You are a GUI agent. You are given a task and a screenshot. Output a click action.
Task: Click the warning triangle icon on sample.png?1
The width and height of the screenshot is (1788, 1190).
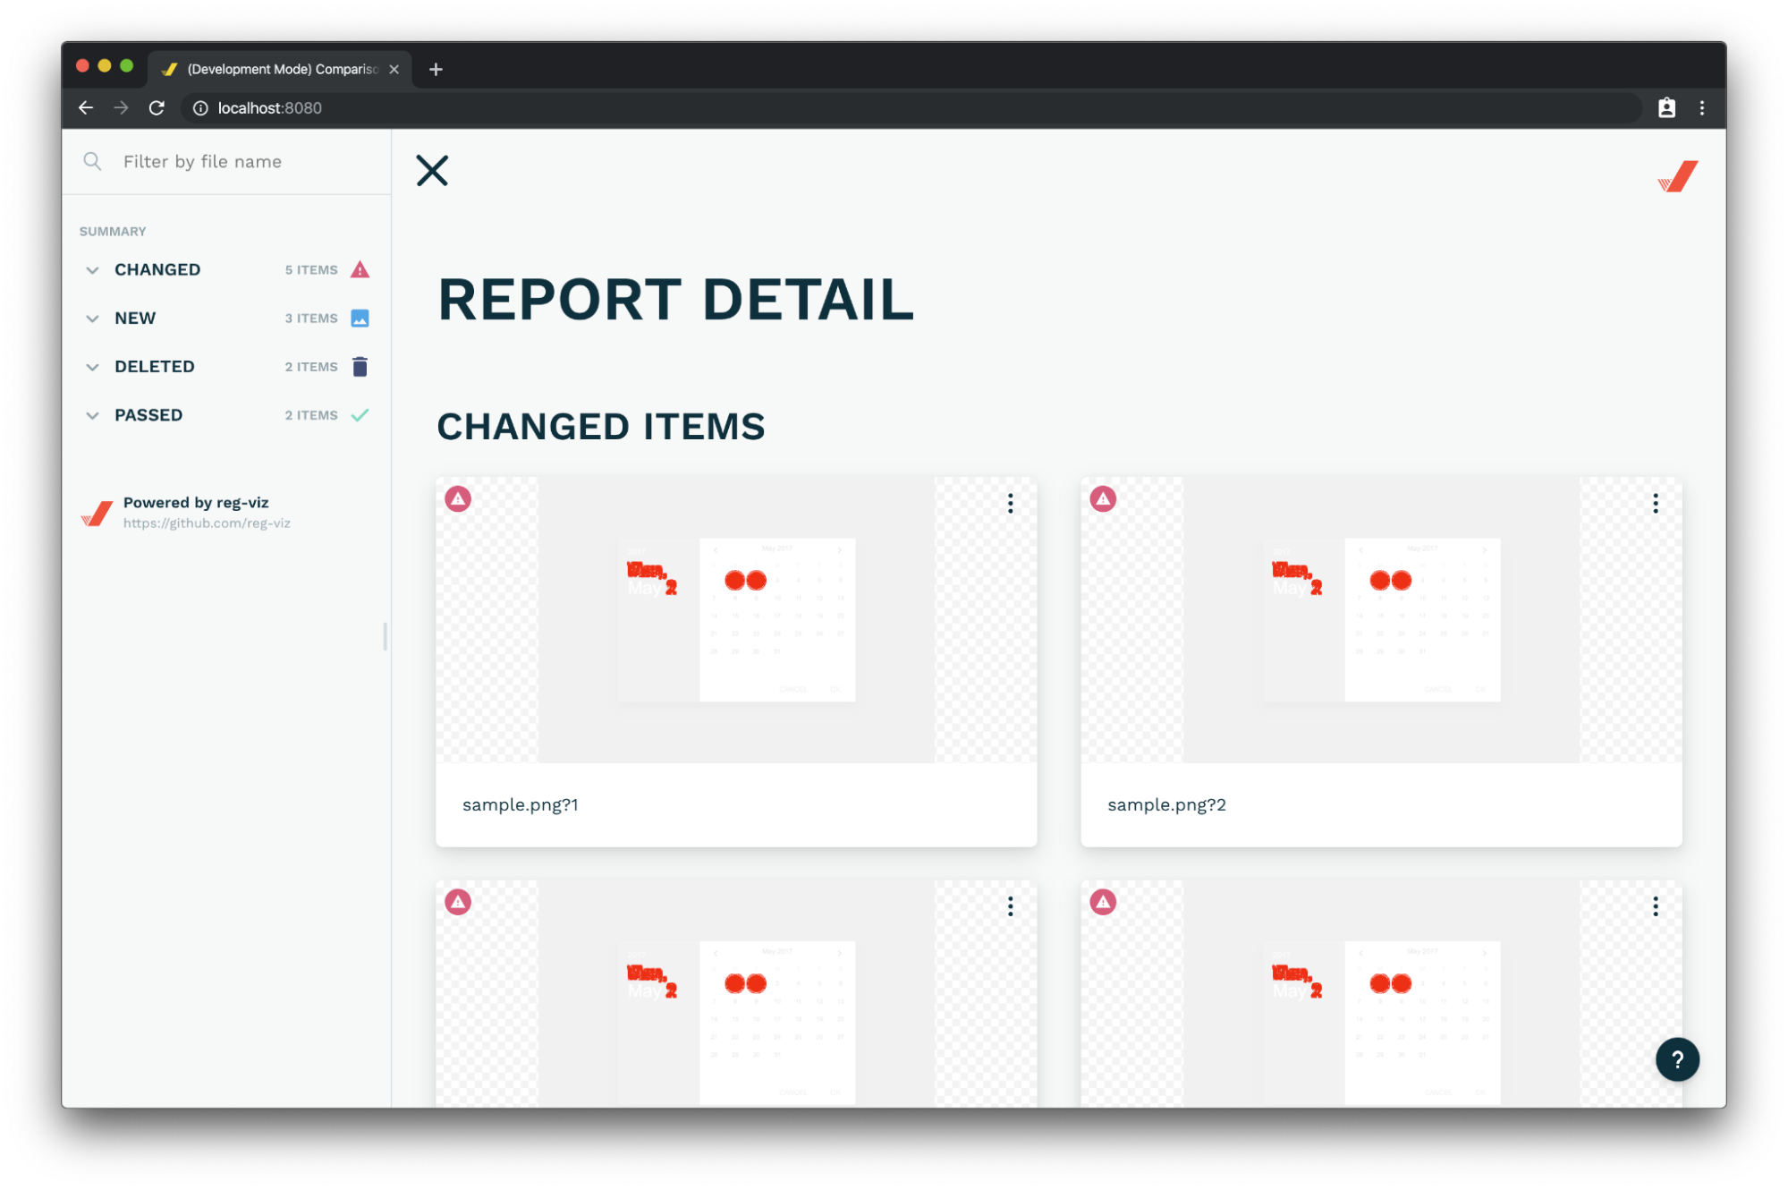[457, 499]
